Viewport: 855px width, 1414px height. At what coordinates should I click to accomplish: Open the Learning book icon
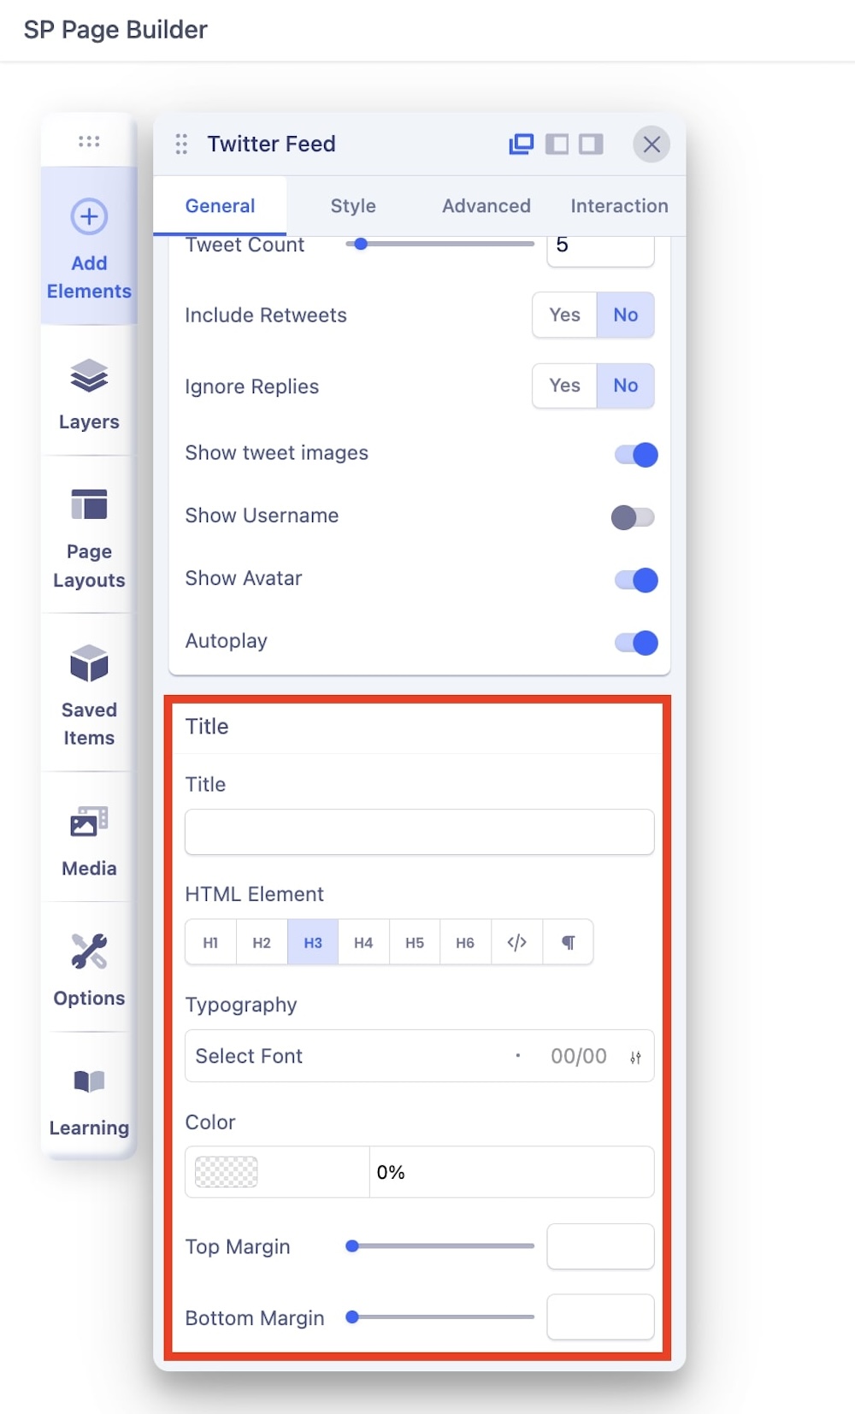coord(89,1081)
